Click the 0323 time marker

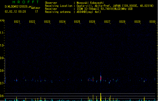(47, 22)
